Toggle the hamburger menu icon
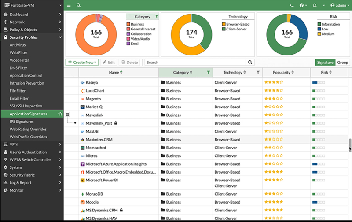 tap(69, 5)
